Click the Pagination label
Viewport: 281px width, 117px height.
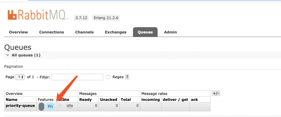point(14,67)
